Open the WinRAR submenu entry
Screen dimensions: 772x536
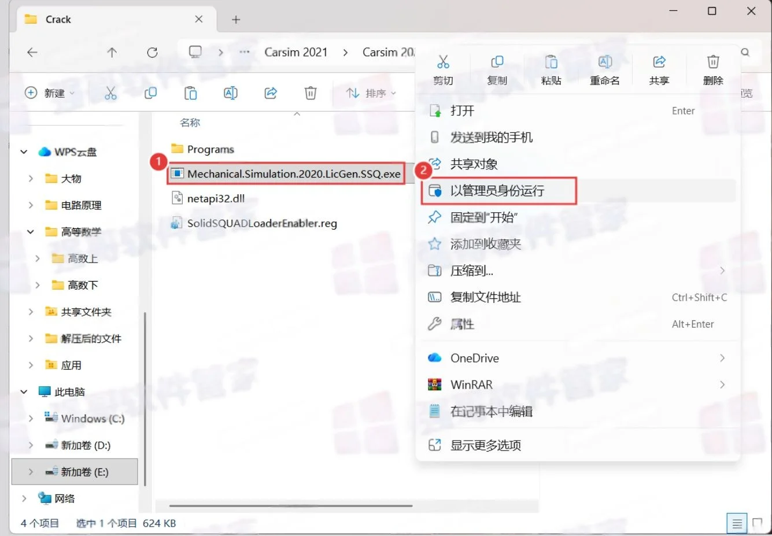click(578, 385)
